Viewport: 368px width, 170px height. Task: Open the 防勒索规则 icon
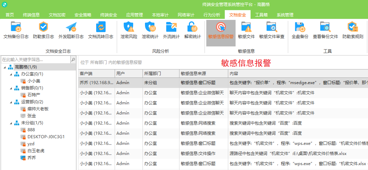pyautogui.click(x=353, y=27)
